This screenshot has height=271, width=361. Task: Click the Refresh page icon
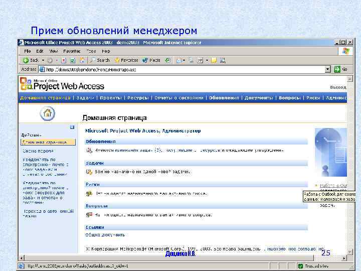73,60
